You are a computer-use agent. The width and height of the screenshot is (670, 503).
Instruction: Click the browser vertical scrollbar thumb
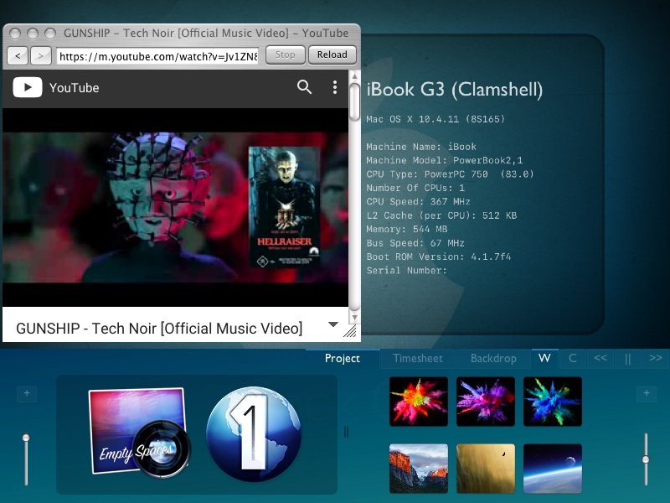pyautogui.click(x=354, y=101)
